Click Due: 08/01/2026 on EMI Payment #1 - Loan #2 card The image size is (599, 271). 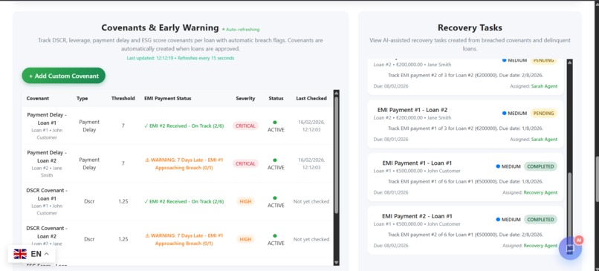[391, 140]
